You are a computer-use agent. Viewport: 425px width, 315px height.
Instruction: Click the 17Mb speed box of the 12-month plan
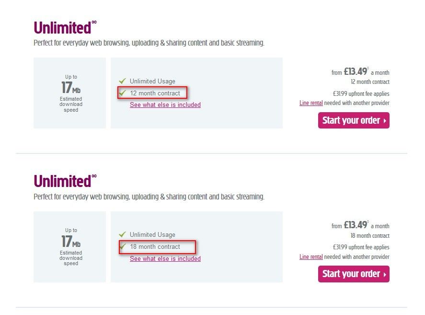tap(70, 93)
